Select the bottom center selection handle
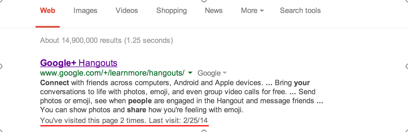Viewport: 408px width, 132px height. [x=204, y=131]
